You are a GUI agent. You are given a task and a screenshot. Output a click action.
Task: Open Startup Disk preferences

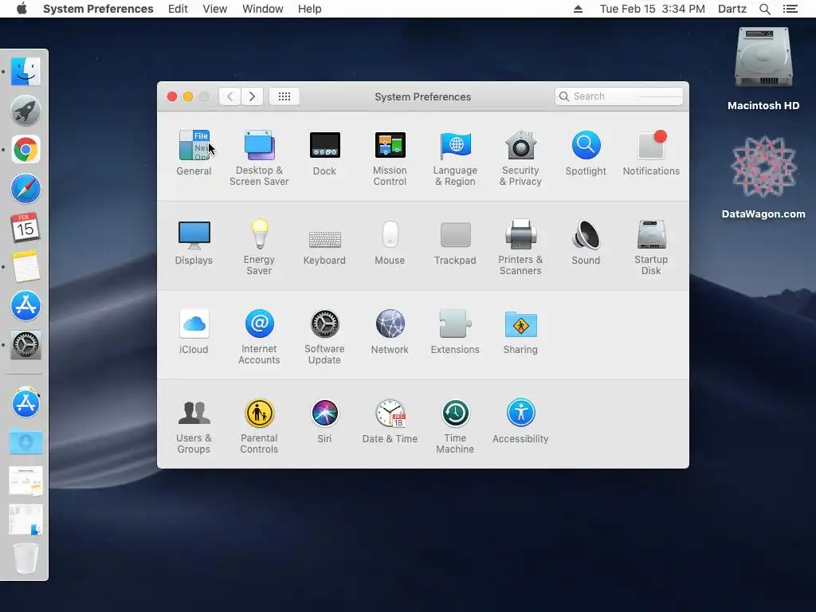(651, 247)
